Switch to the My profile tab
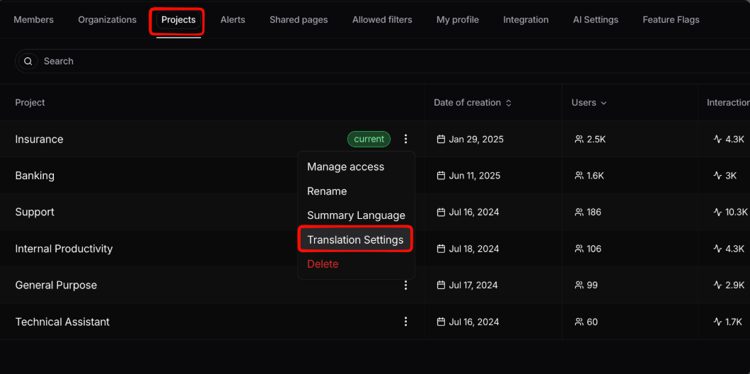 click(457, 20)
